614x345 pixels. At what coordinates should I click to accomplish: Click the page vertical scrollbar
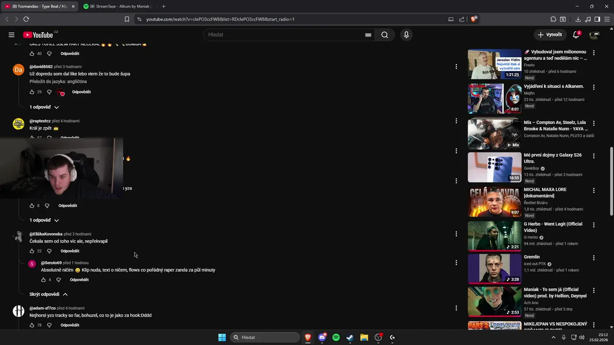click(x=611, y=182)
